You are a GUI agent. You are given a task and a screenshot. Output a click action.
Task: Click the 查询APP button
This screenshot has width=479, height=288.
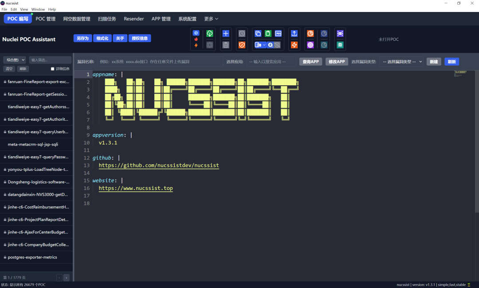click(x=310, y=62)
